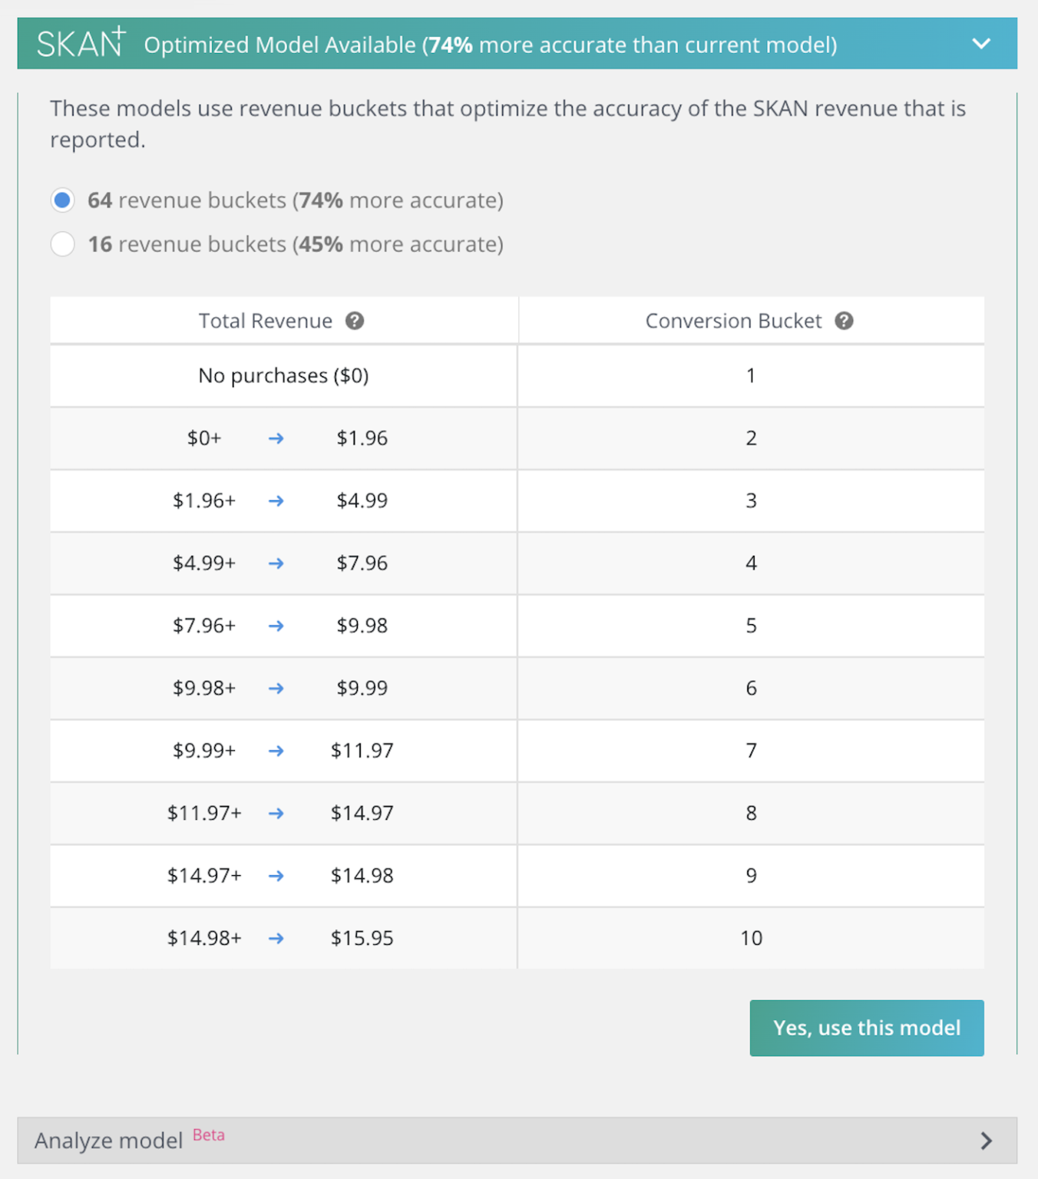The width and height of the screenshot is (1038, 1179).
Task: Expand the Analyze model section
Action: click(987, 1141)
